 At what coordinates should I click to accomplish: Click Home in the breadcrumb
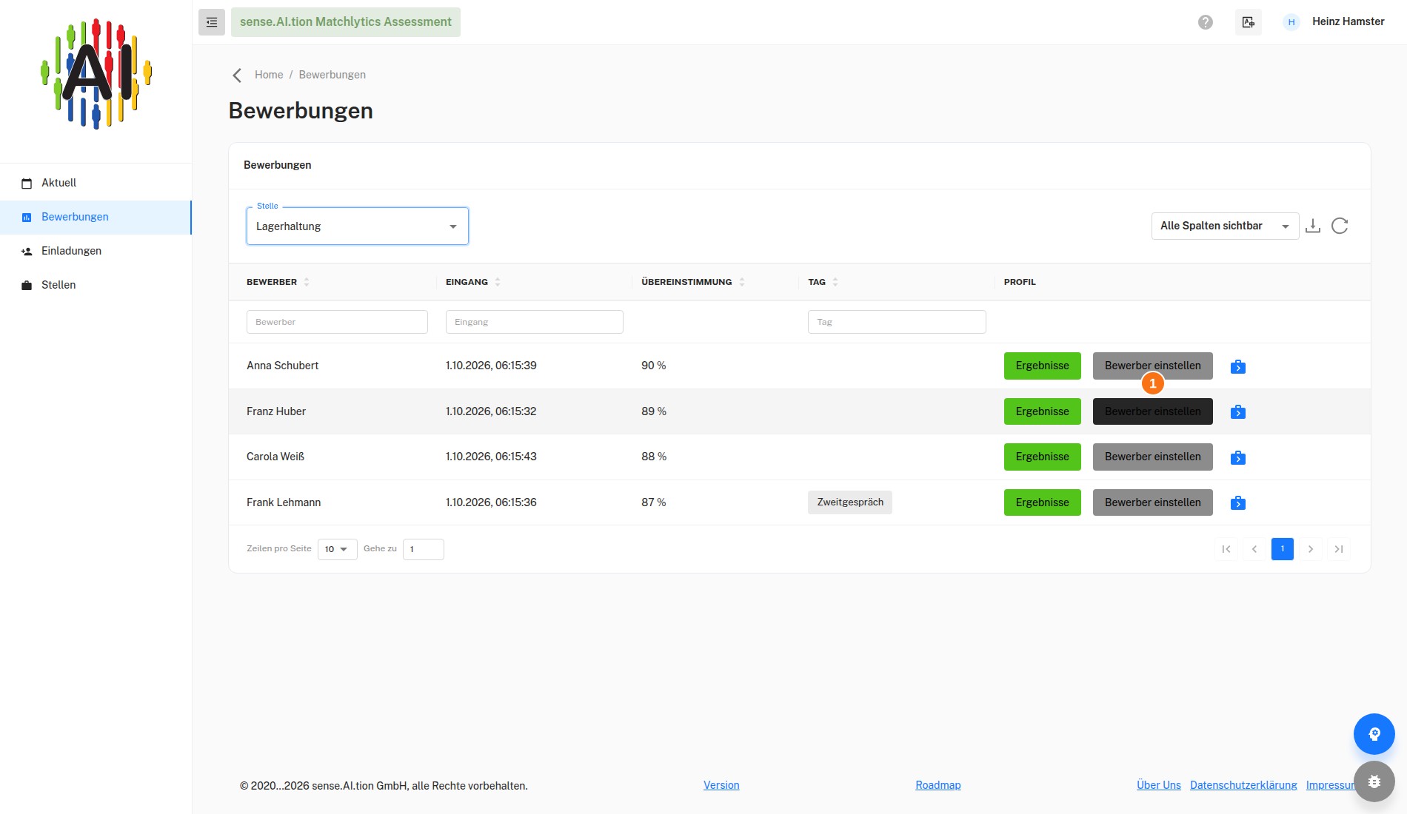[x=269, y=75]
